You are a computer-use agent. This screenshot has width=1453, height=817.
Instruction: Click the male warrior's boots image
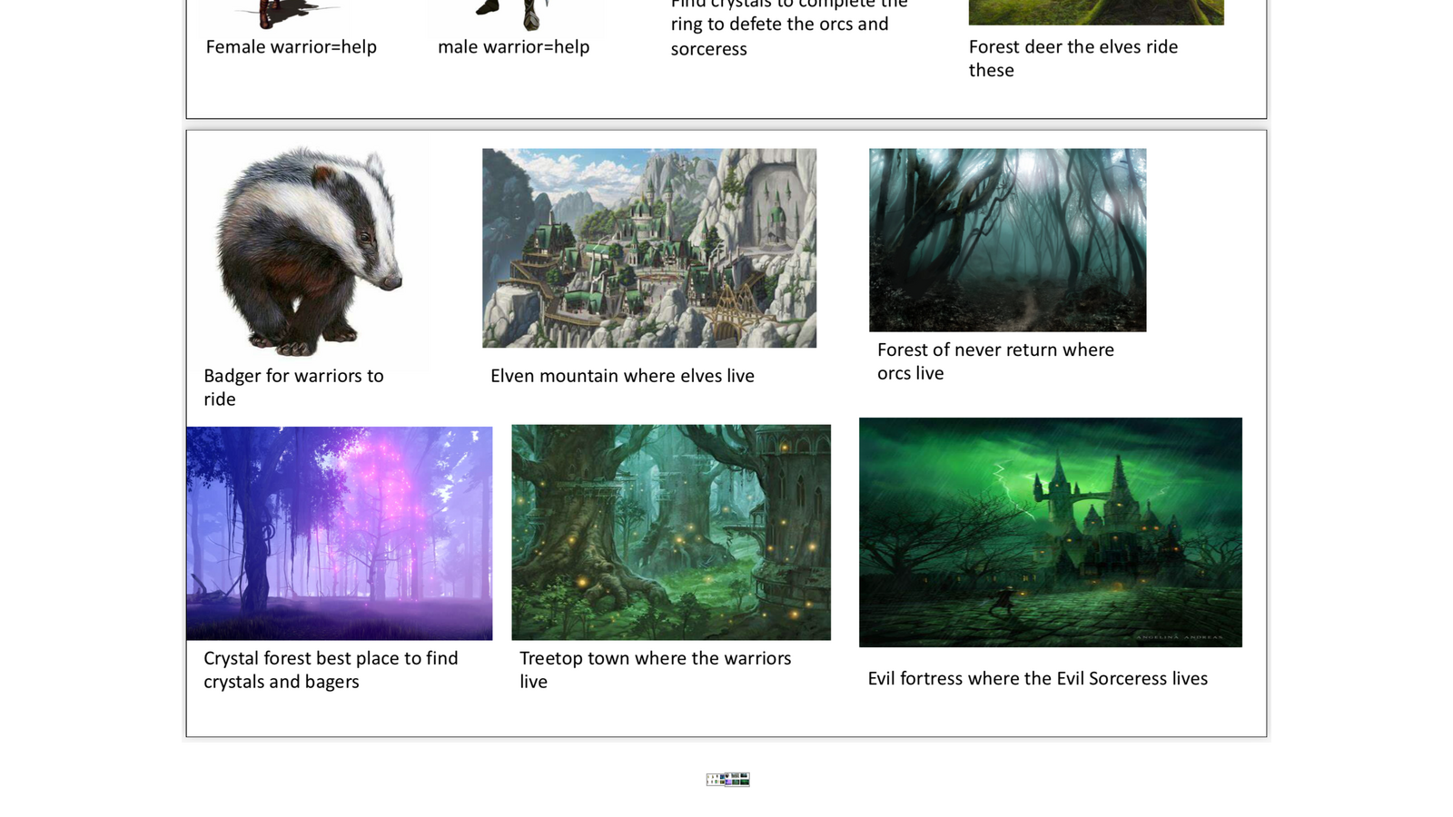[x=513, y=13]
